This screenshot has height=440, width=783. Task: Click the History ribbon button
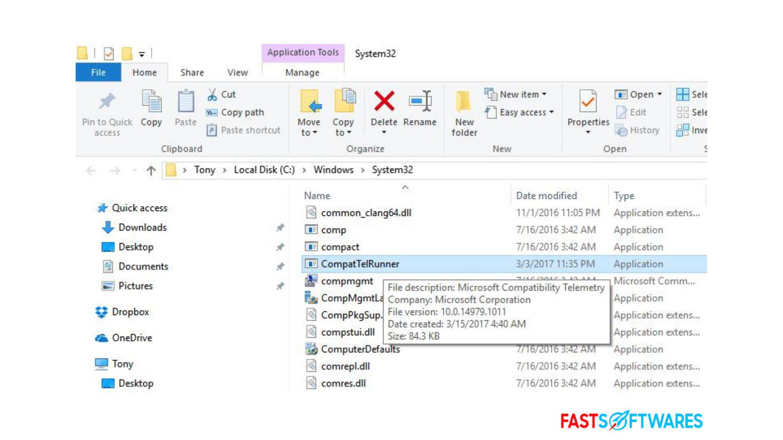pos(637,130)
